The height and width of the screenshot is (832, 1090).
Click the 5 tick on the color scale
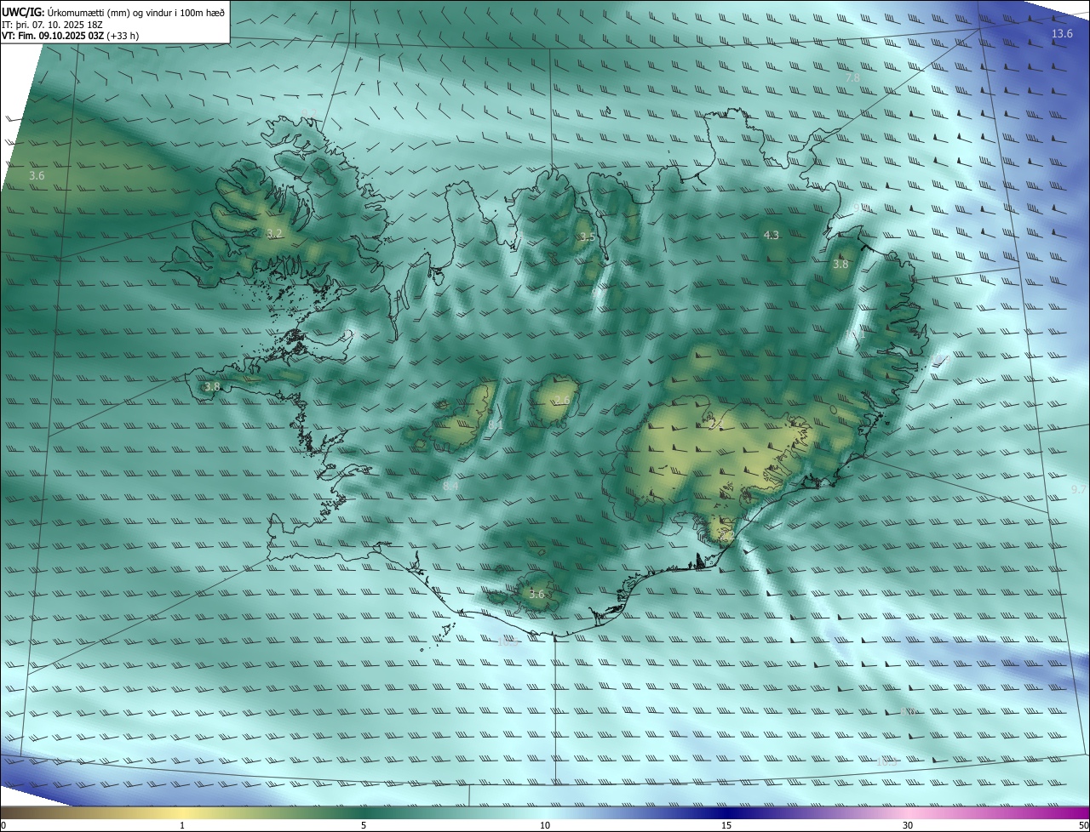pos(364,825)
